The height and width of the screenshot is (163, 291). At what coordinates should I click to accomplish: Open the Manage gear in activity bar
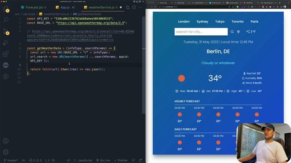(6, 152)
